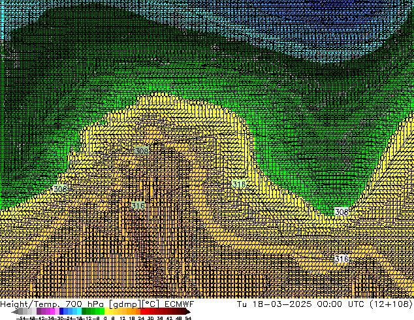
Task: Click the 308 contour label on the right side
Action: click(x=342, y=212)
